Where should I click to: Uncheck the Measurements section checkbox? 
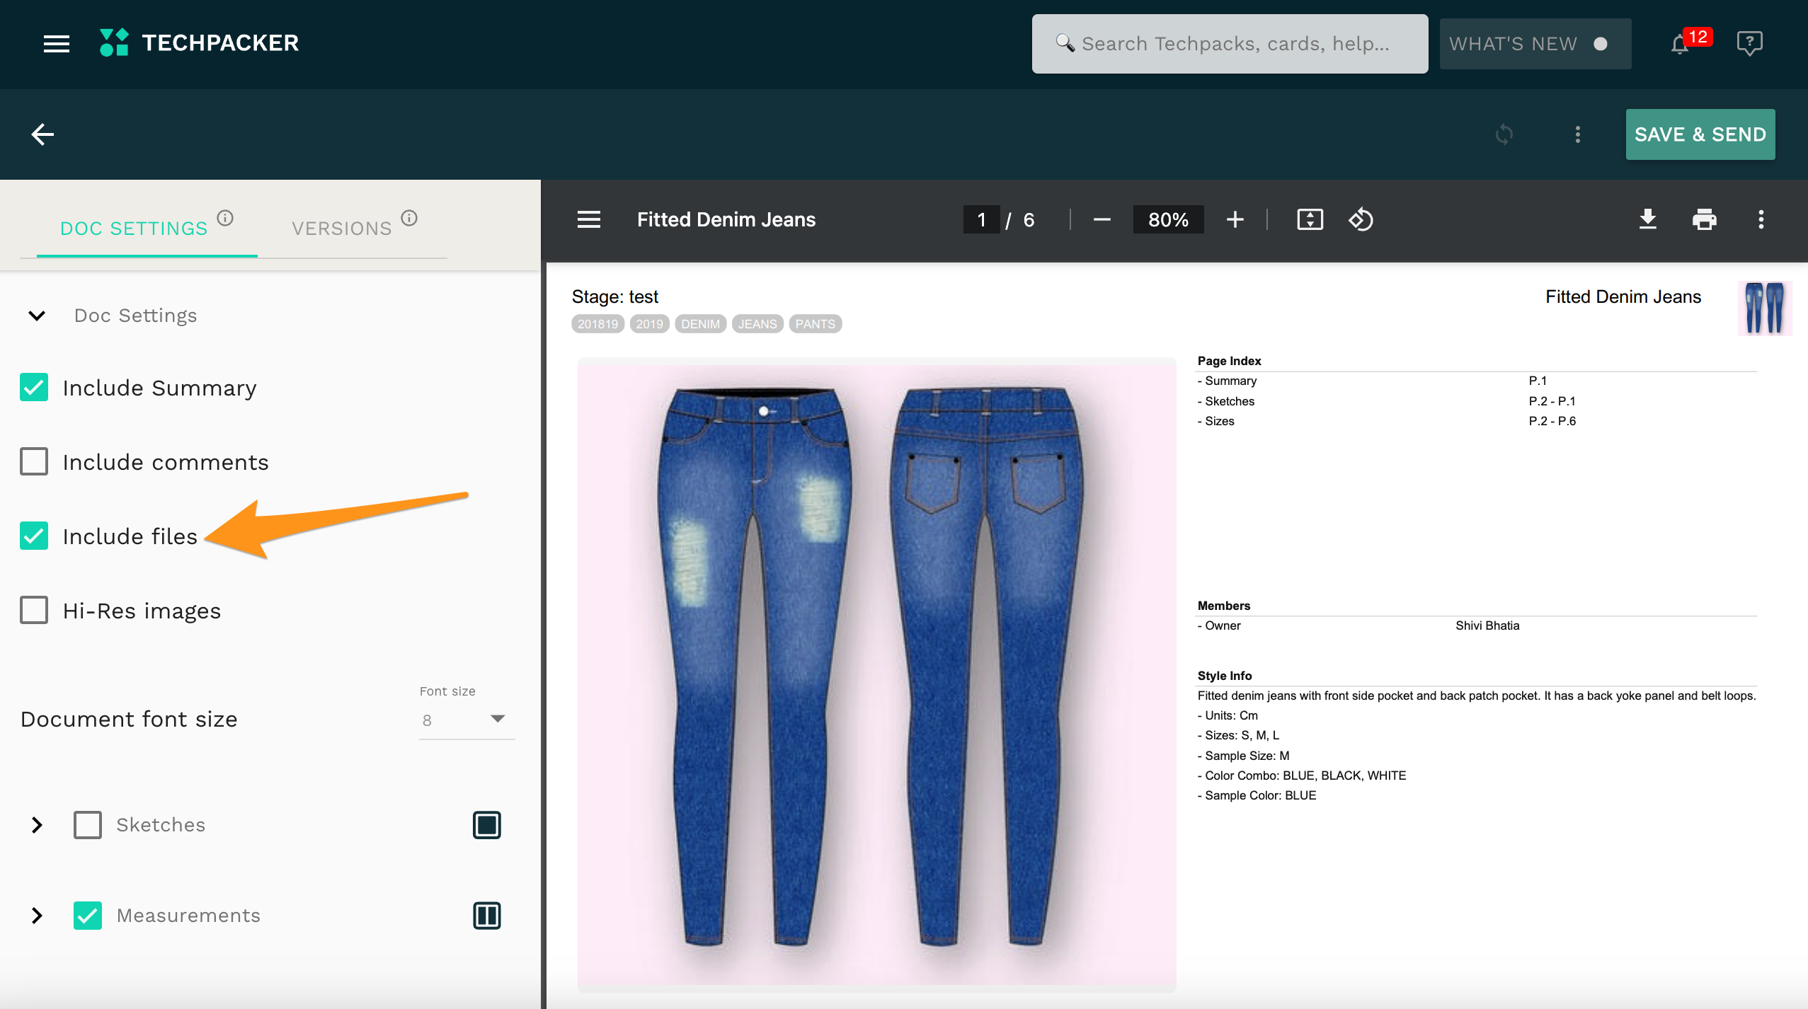[x=88, y=916]
